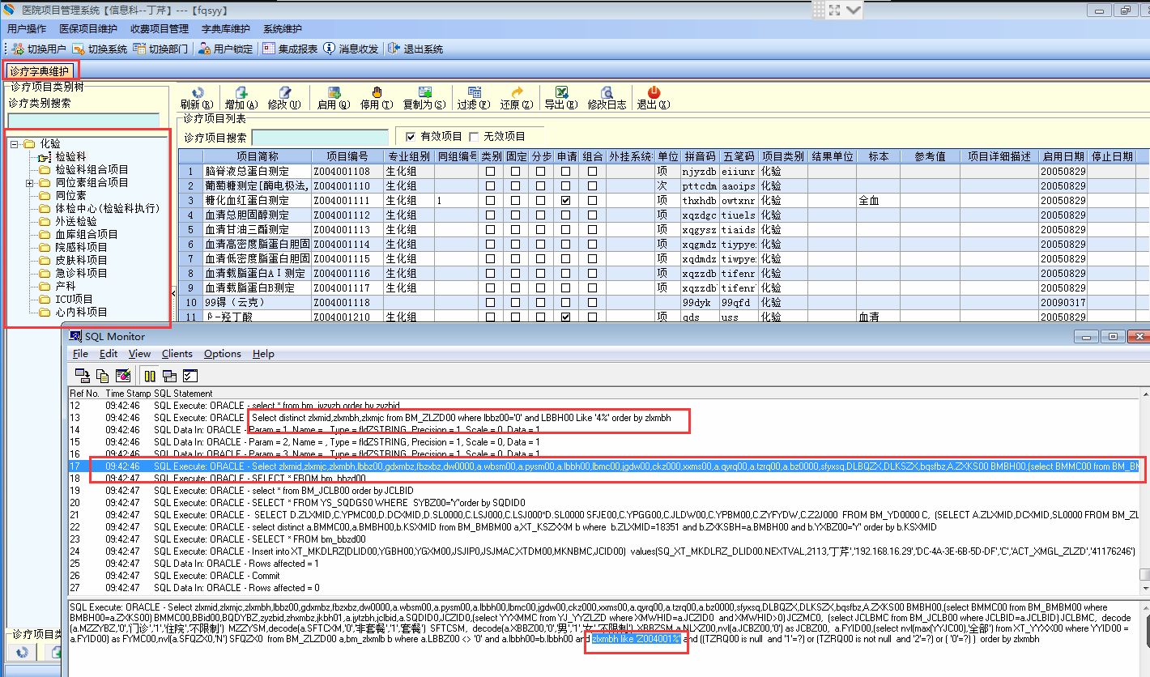
Task: Click the 切换用户 switch user toolbar button
Action: (40, 49)
